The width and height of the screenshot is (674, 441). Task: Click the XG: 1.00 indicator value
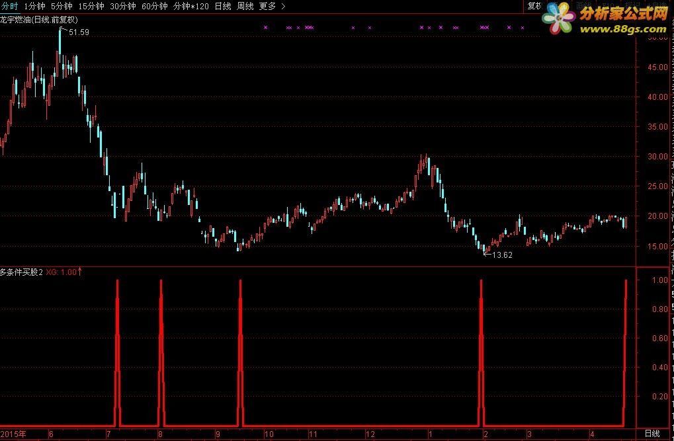61,272
